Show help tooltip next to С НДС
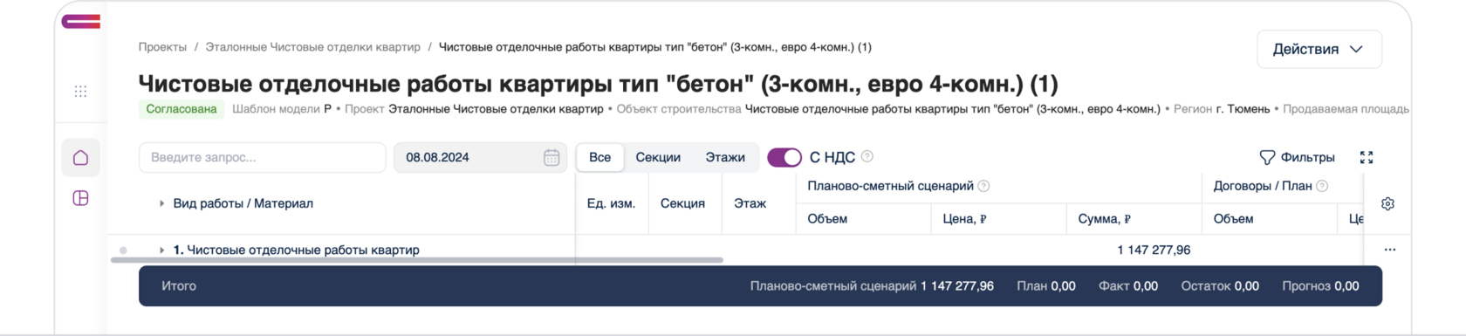Screen dimensions: 1466x336 867,156
